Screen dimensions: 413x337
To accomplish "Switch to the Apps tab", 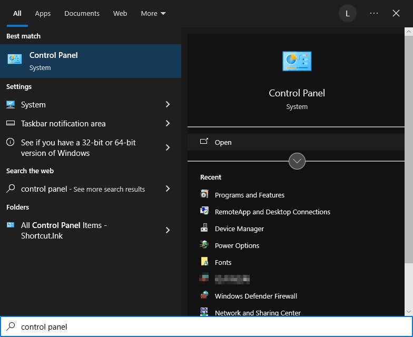I will [x=43, y=14].
